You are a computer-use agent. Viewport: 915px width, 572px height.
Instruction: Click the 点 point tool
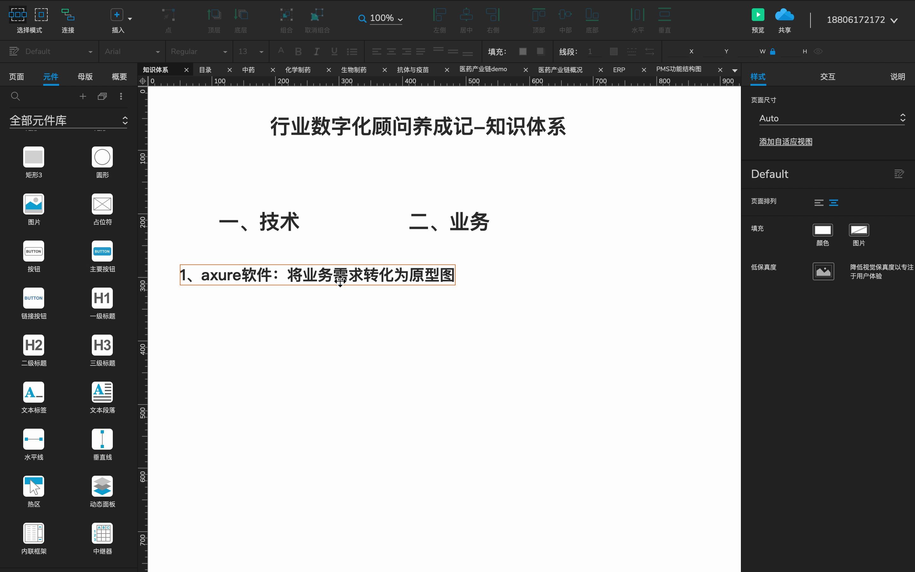(x=168, y=15)
